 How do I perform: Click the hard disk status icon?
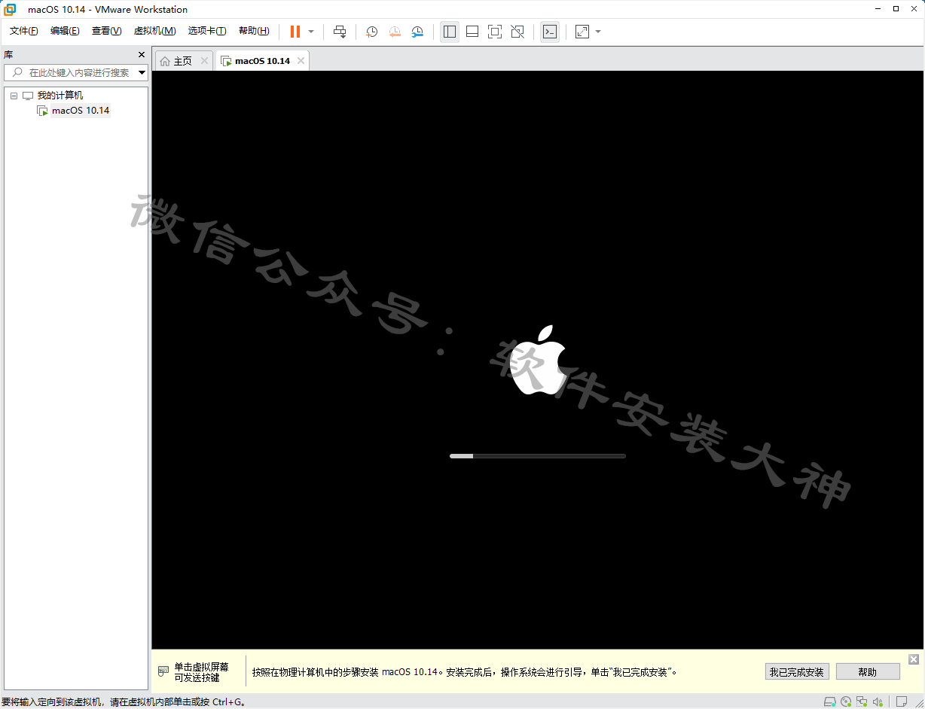point(829,701)
